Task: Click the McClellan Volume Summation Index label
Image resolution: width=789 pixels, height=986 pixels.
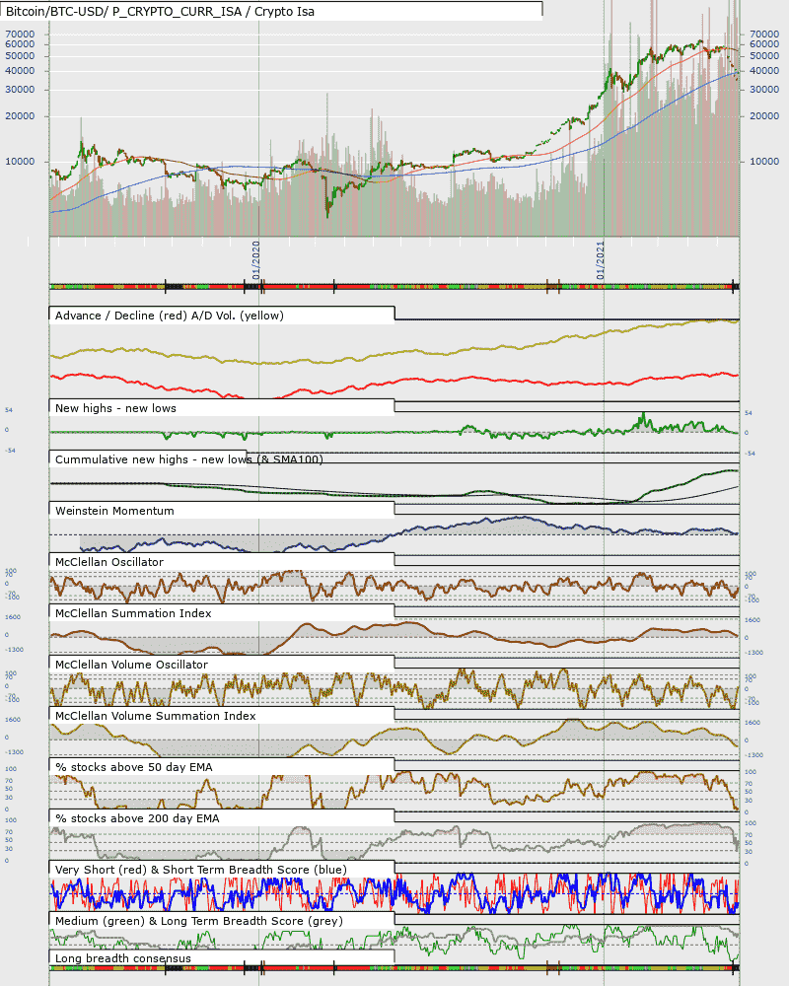Action: coord(156,716)
